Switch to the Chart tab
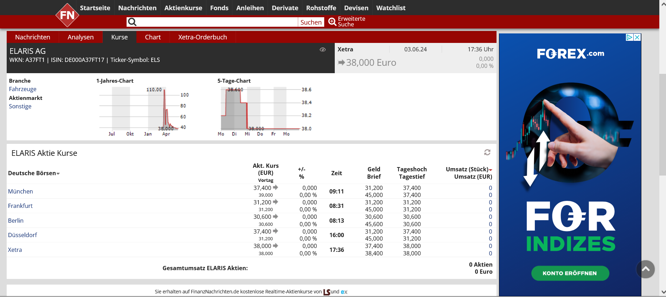The image size is (666, 299). pyautogui.click(x=153, y=37)
